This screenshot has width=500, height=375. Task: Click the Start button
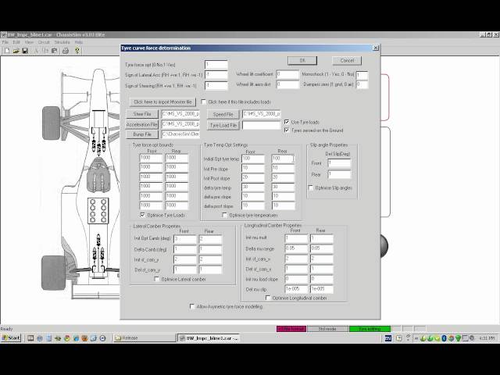(x=11, y=337)
